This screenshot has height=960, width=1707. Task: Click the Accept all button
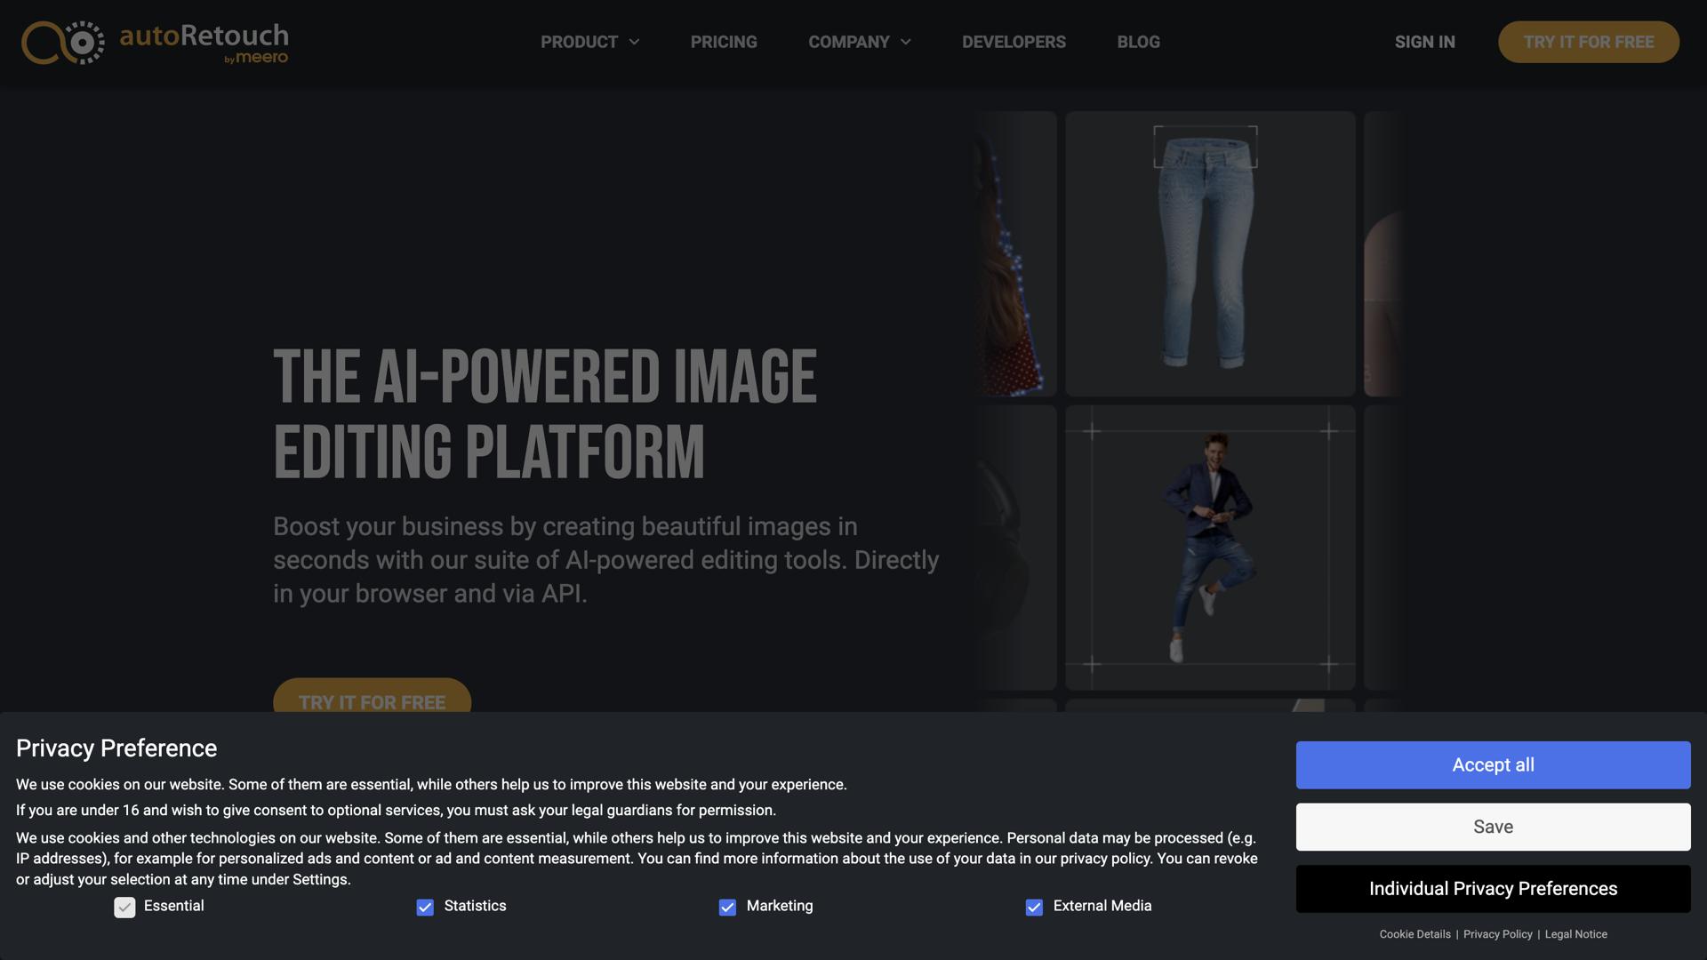pyautogui.click(x=1493, y=764)
